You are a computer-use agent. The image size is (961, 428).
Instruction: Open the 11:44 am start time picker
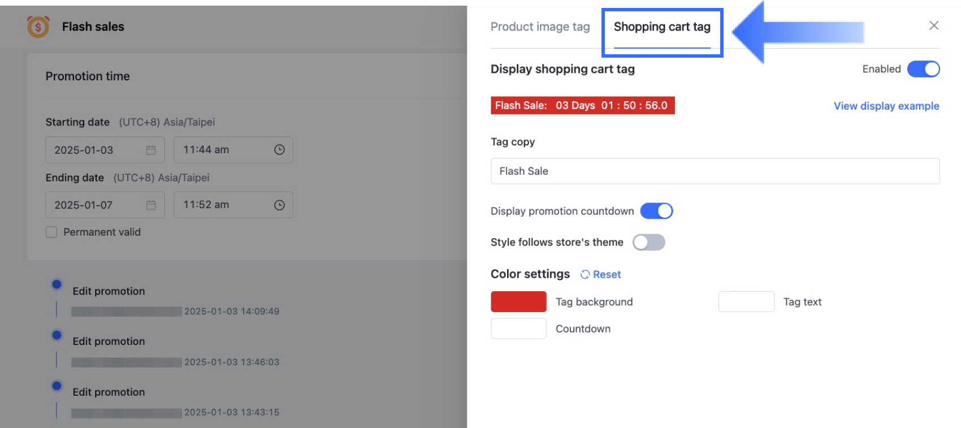click(226, 150)
